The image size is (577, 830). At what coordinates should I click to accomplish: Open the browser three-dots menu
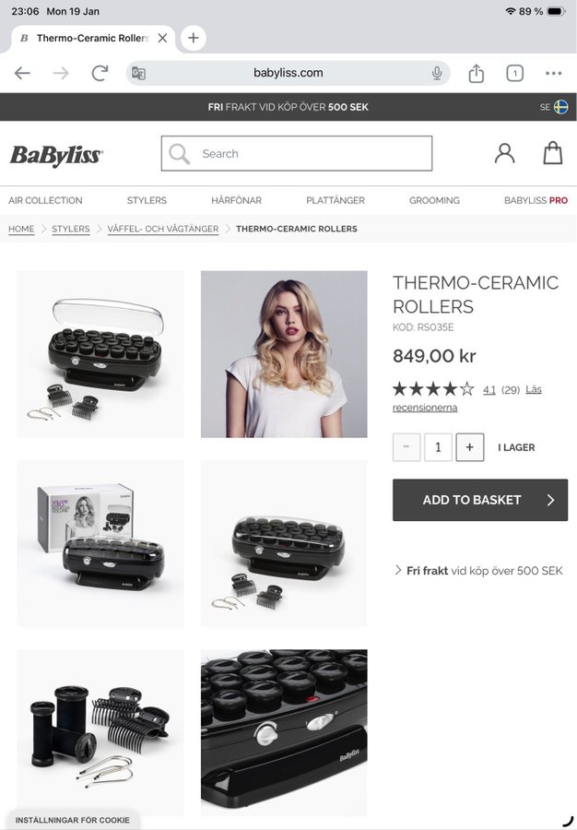pos(553,73)
